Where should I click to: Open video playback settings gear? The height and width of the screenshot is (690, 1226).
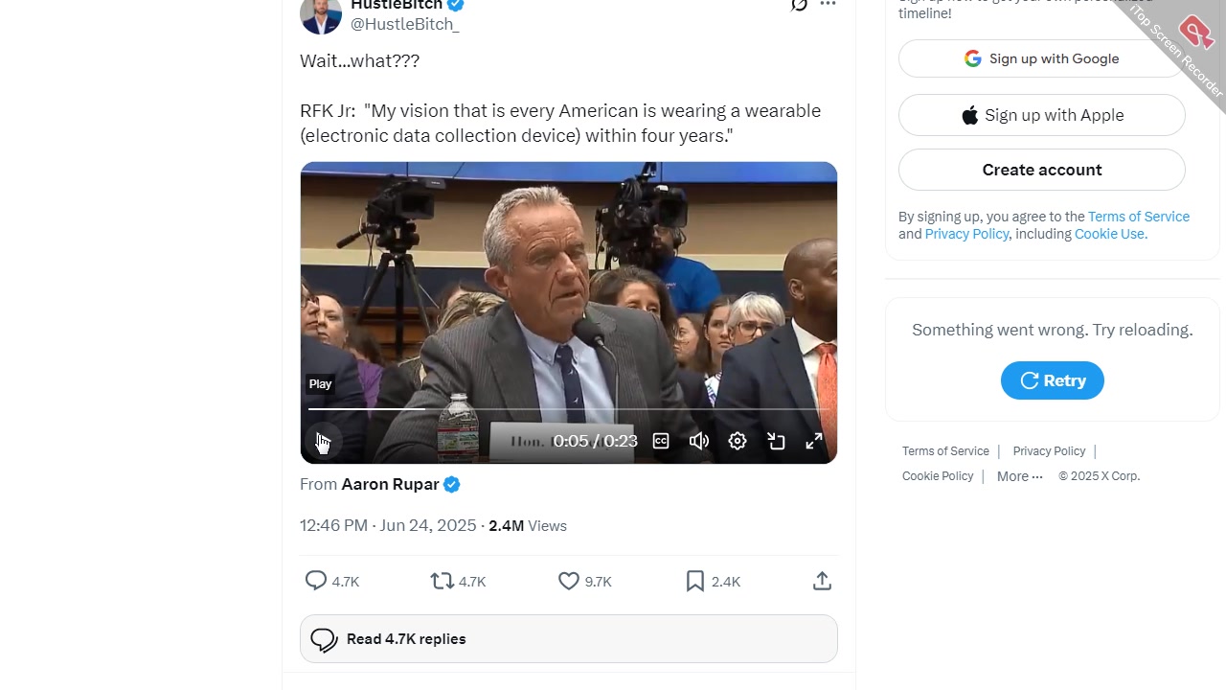(x=738, y=441)
